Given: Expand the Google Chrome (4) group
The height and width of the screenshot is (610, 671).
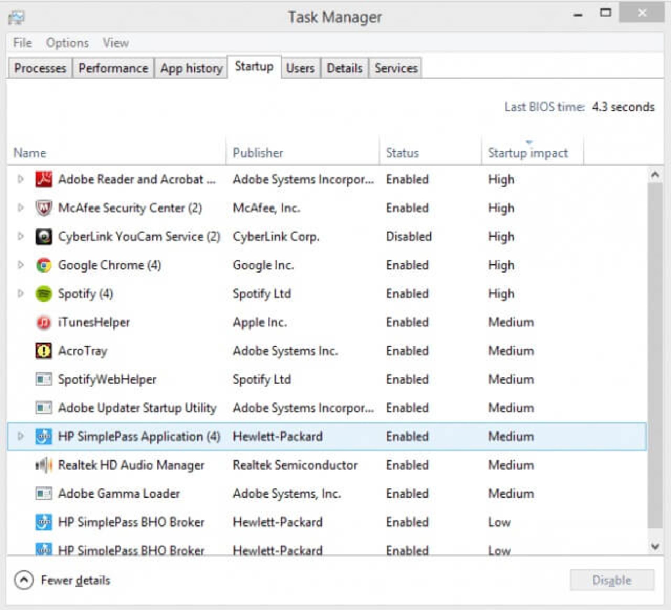Looking at the screenshot, I should (21, 265).
